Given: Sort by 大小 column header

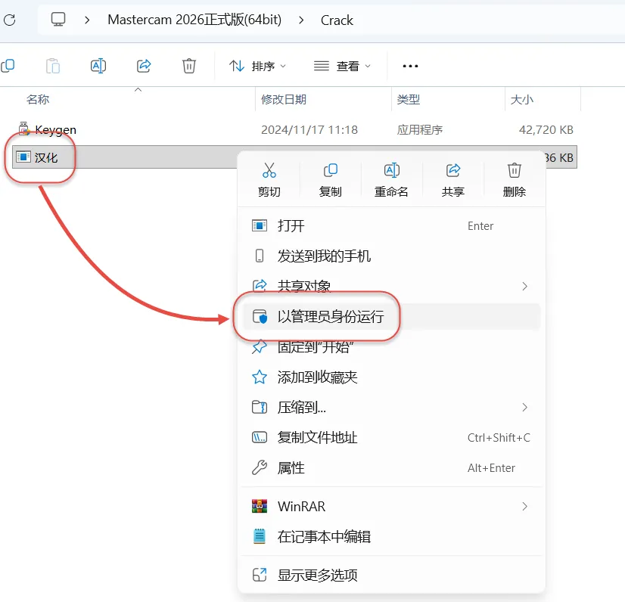Looking at the screenshot, I should [x=522, y=99].
